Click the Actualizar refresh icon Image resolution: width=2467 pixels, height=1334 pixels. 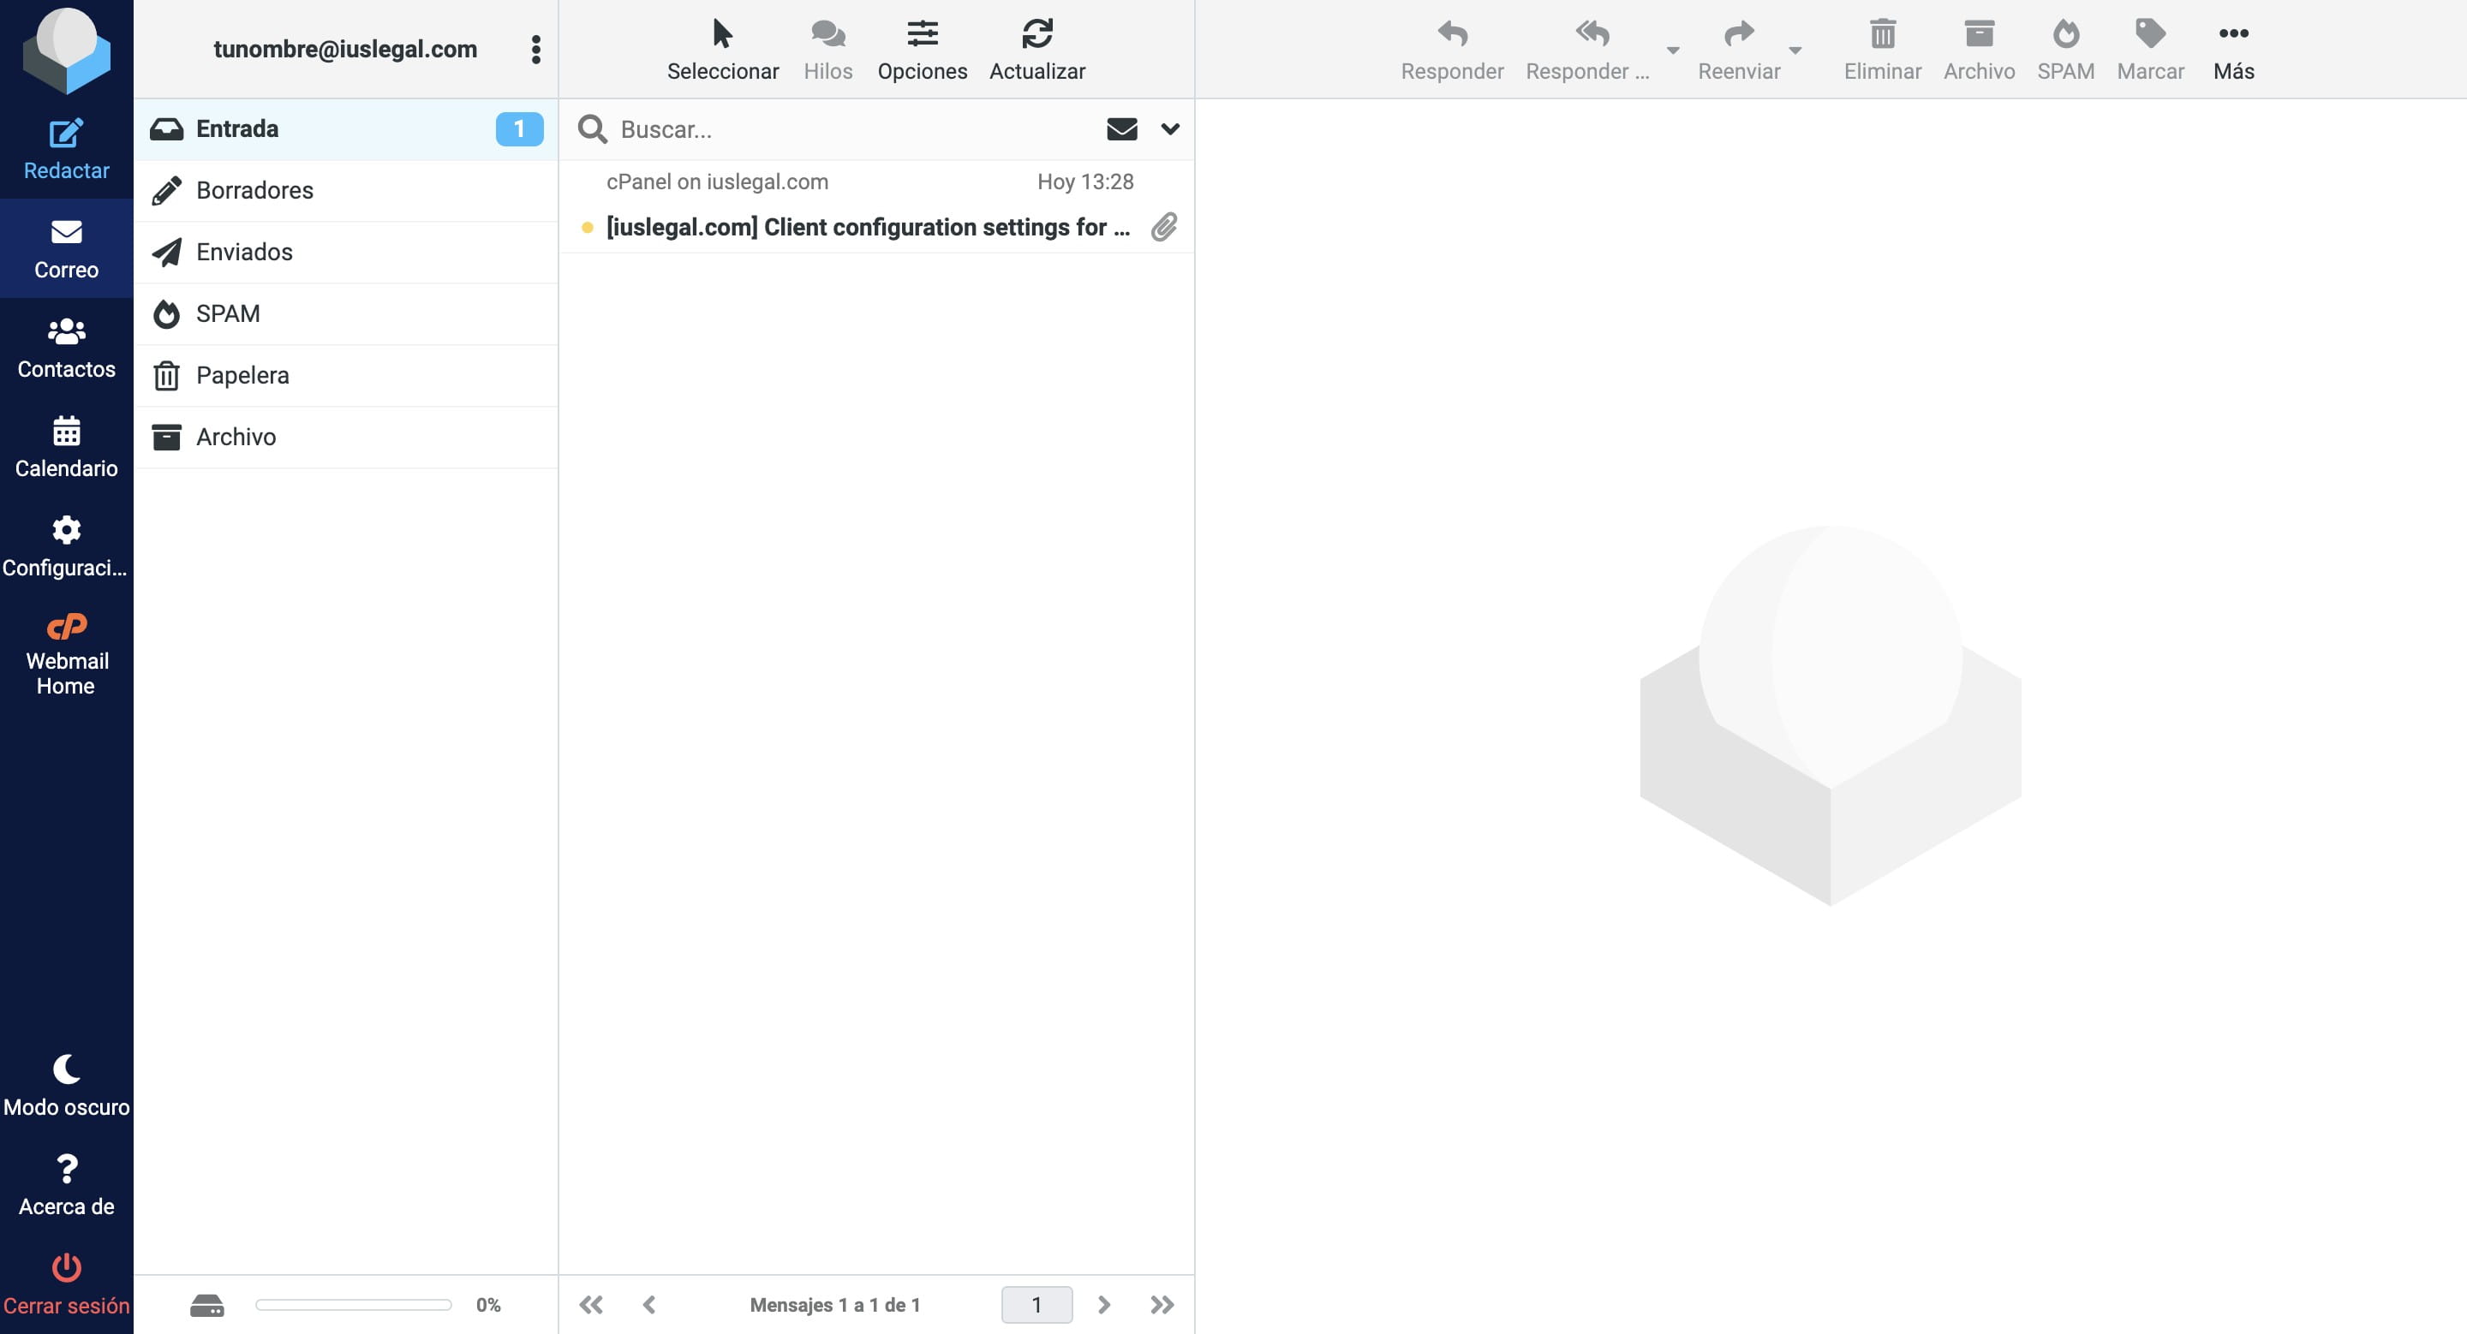pos(1036,34)
